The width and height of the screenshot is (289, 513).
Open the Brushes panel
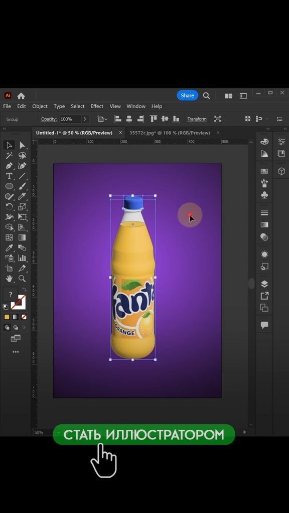point(264,183)
